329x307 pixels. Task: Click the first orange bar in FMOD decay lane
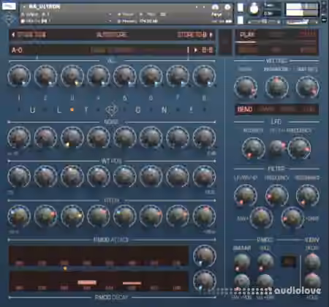click(87, 282)
